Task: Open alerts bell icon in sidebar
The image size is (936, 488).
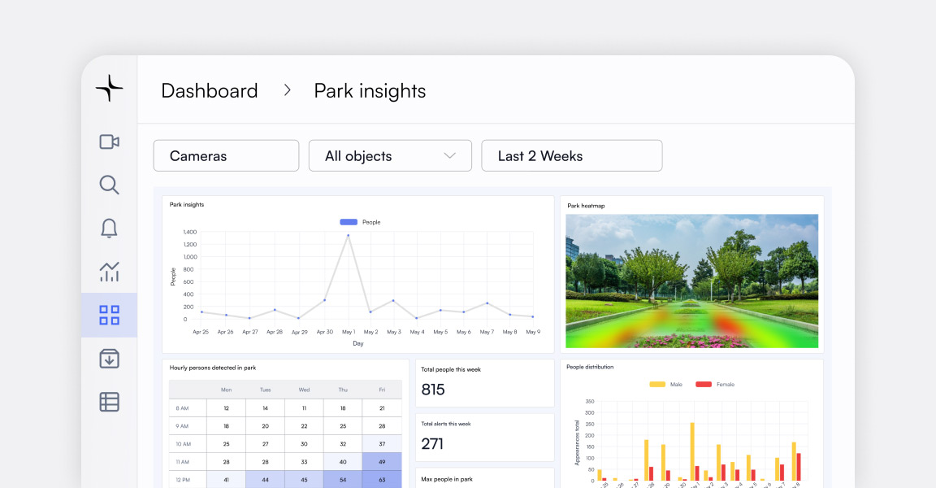Action: pos(109,229)
